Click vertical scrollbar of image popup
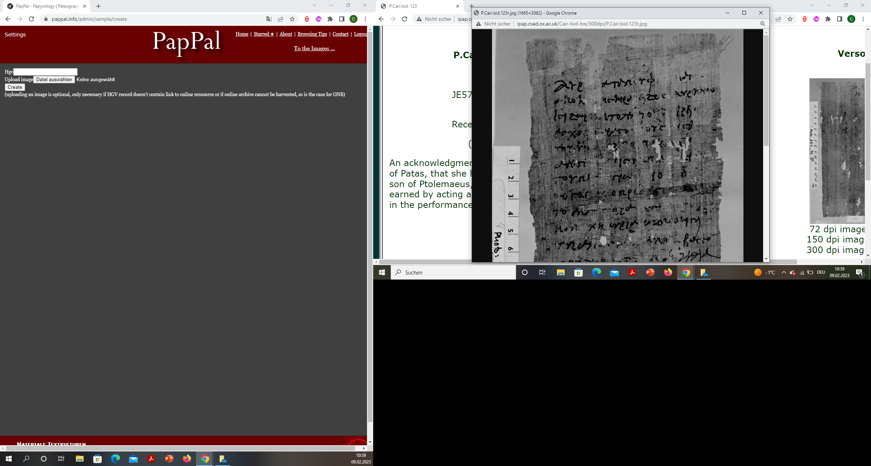The image size is (871, 466). point(766,91)
